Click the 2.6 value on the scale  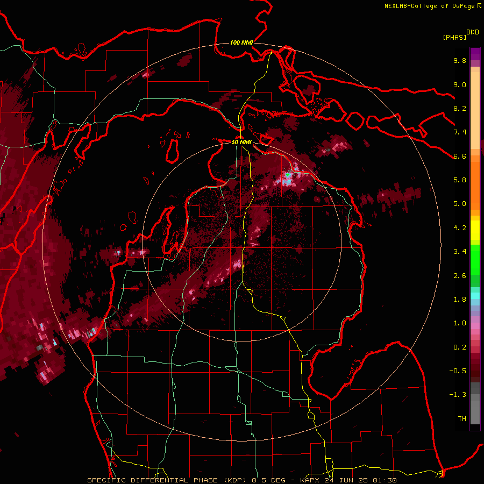pyautogui.click(x=460, y=276)
